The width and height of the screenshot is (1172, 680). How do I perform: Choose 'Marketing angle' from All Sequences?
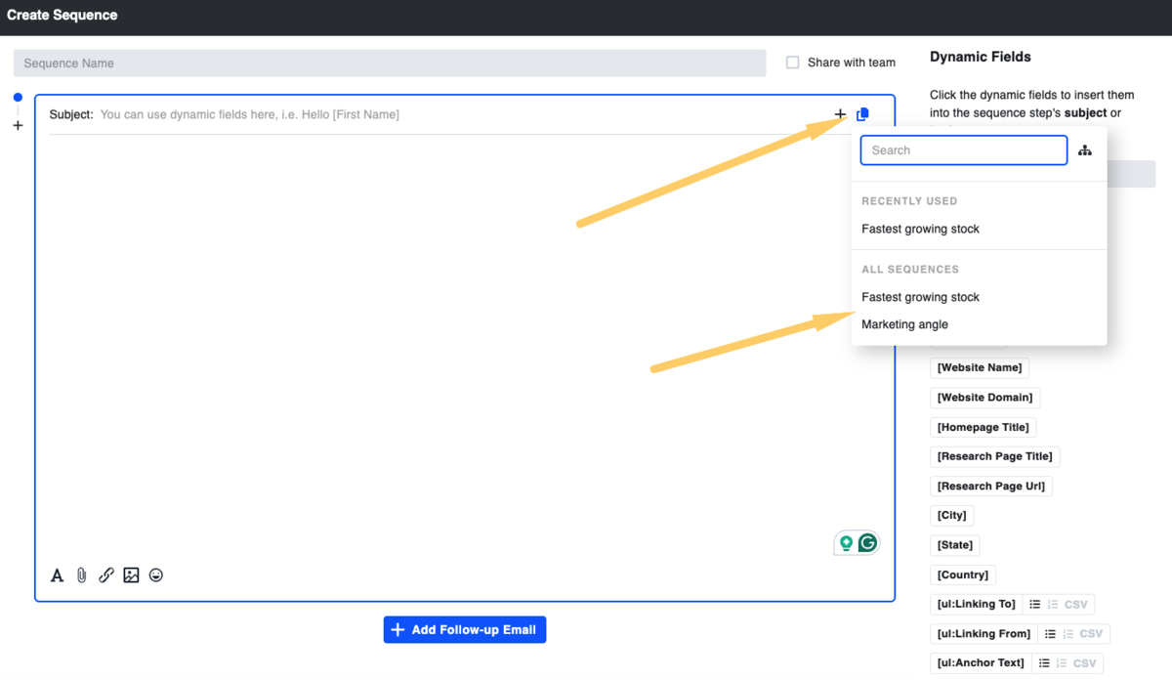[904, 324]
